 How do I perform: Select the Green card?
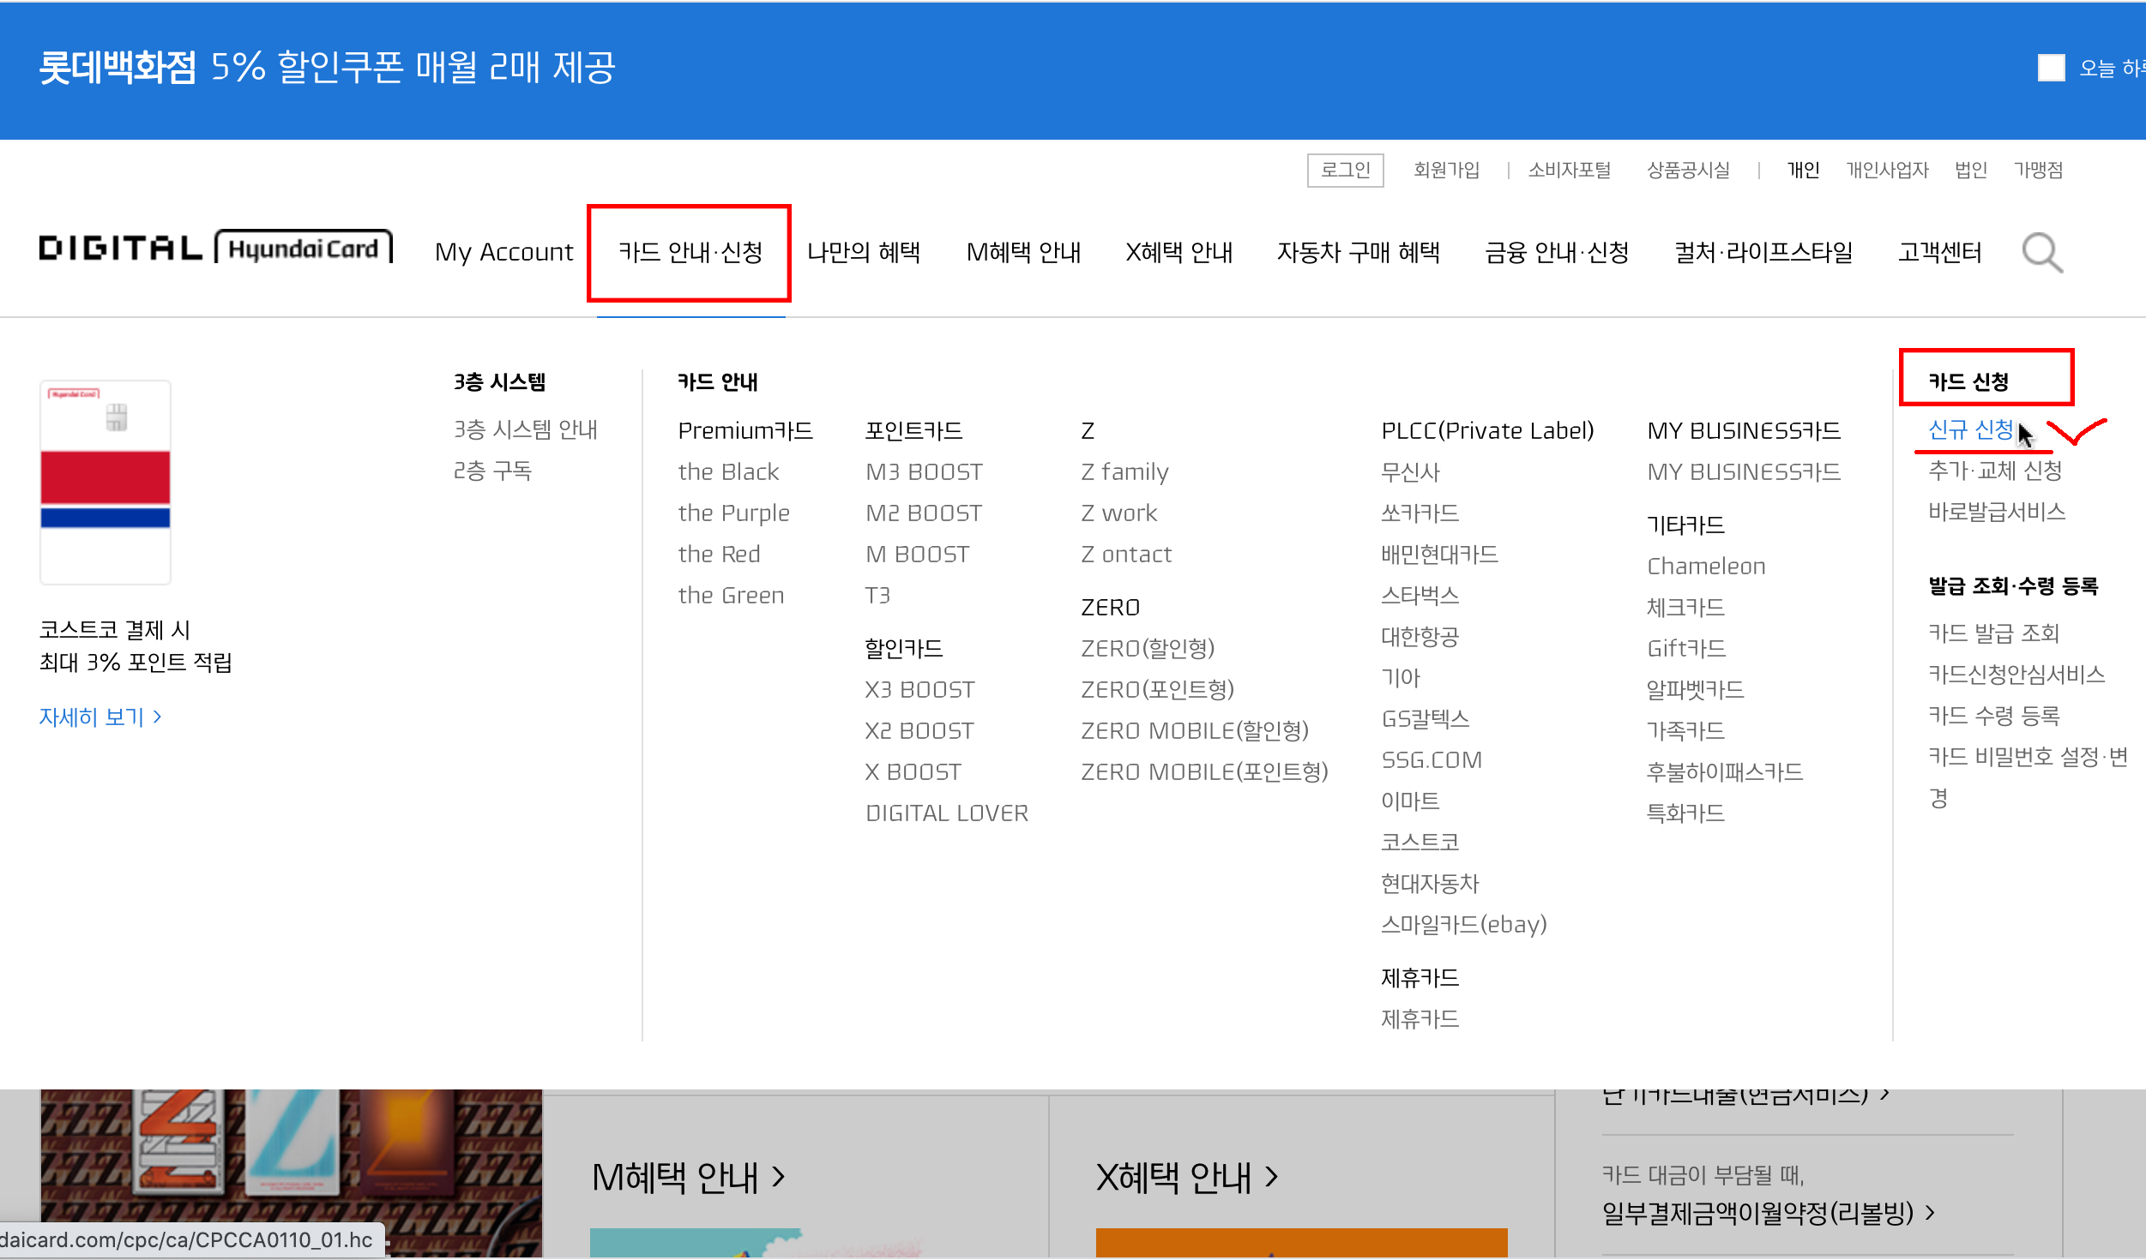(731, 595)
